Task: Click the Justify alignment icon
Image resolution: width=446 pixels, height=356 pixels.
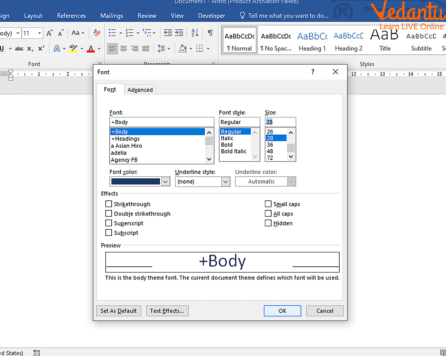Action: point(146,49)
